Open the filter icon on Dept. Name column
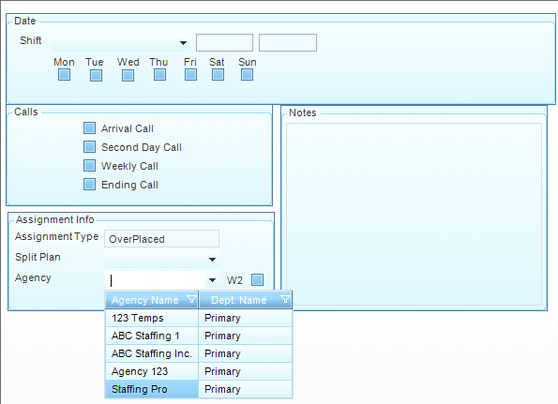The height and width of the screenshot is (404, 558). [285, 299]
